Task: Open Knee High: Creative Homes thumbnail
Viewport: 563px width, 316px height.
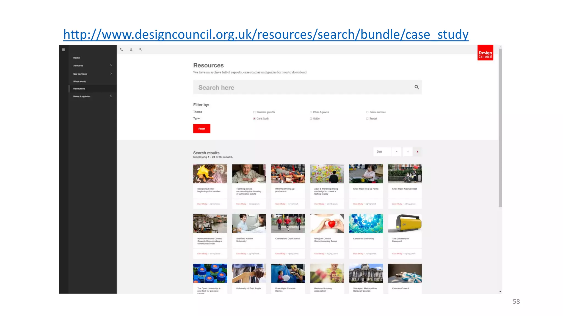Action: pos(288,273)
